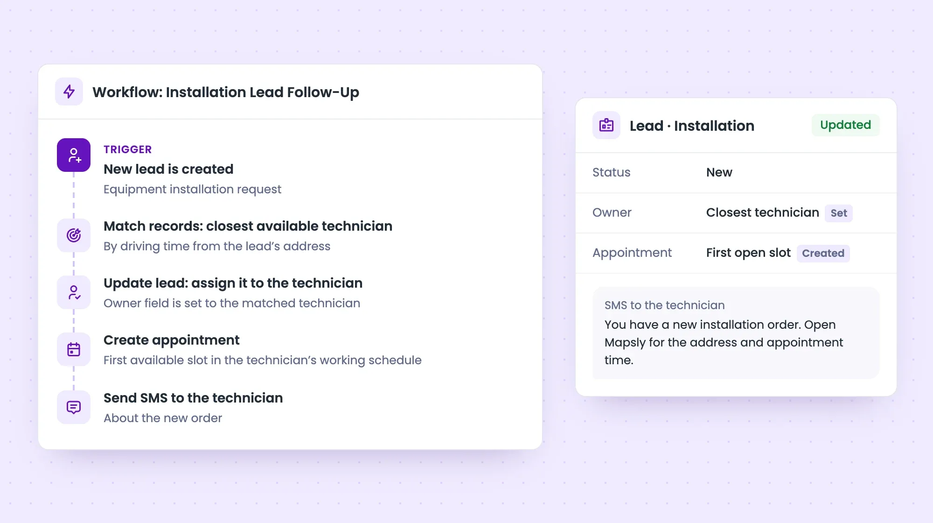Viewport: 933px width, 523px height.
Task: Click the Created tag beside First open slot
Action: coord(823,253)
